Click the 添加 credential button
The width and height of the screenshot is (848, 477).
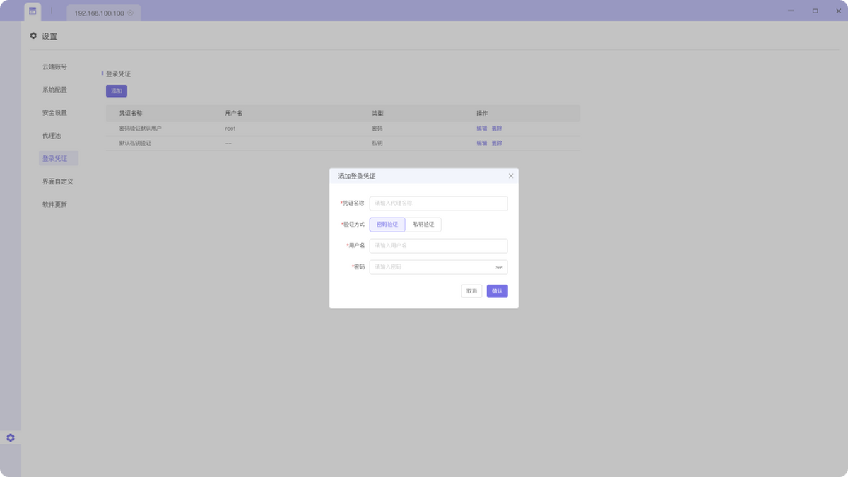(117, 91)
